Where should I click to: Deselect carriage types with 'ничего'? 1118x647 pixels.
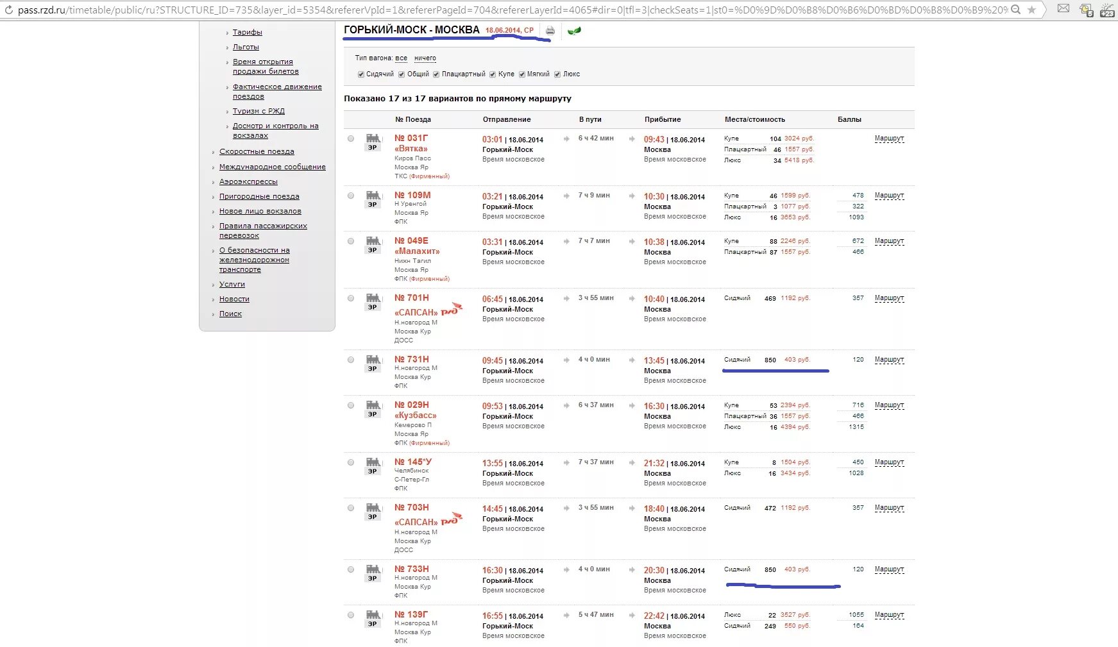tap(425, 58)
